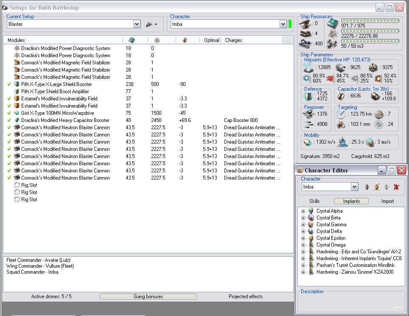The height and width of the screenshot is (316, 409).
Task: Click the drone bay bar showing 50 / 50 m3
Action: coord(370,41)
